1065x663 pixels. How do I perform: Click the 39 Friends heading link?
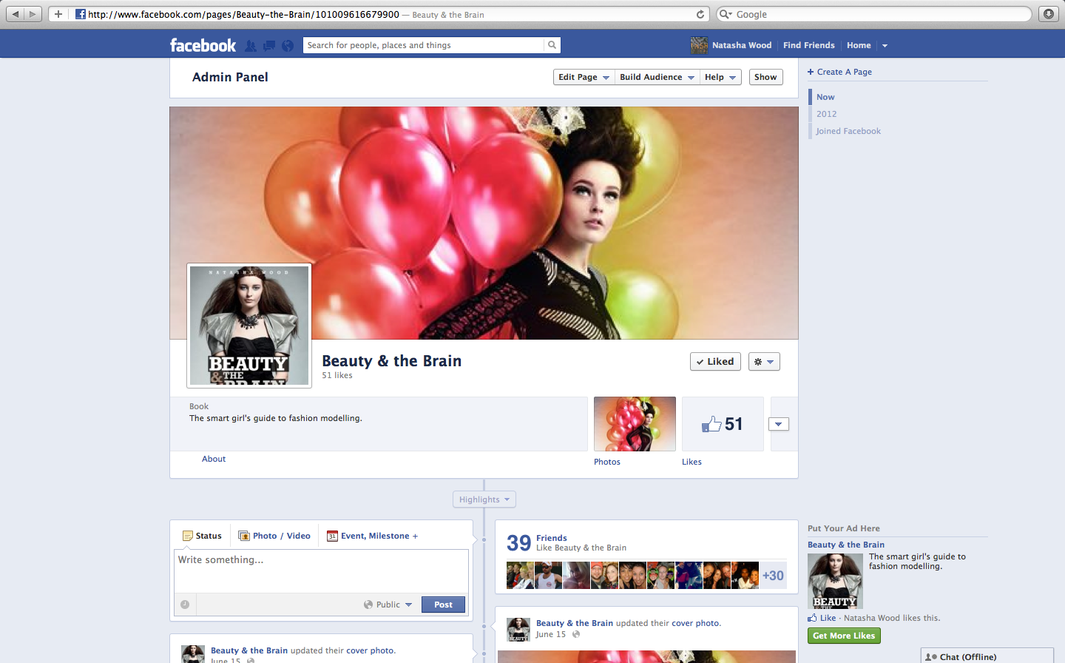(x=552, y=538)
